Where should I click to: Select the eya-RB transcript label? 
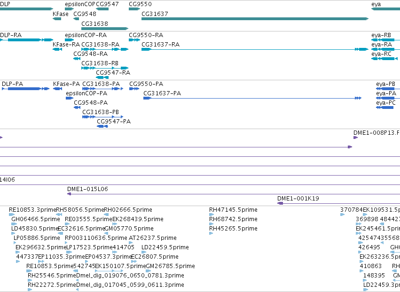pyautogui.click(x=381, y=35)
